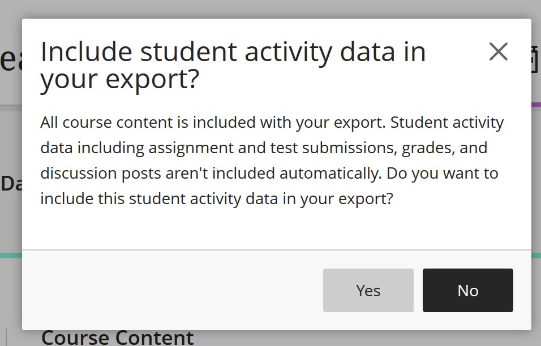Select the teal divider line on the left
This screenshot has width=541, height=346.
coord(10,256)
